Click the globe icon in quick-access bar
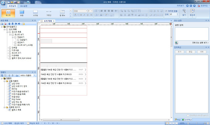Viewport: 210px width, 125px height. coord(28,2)
